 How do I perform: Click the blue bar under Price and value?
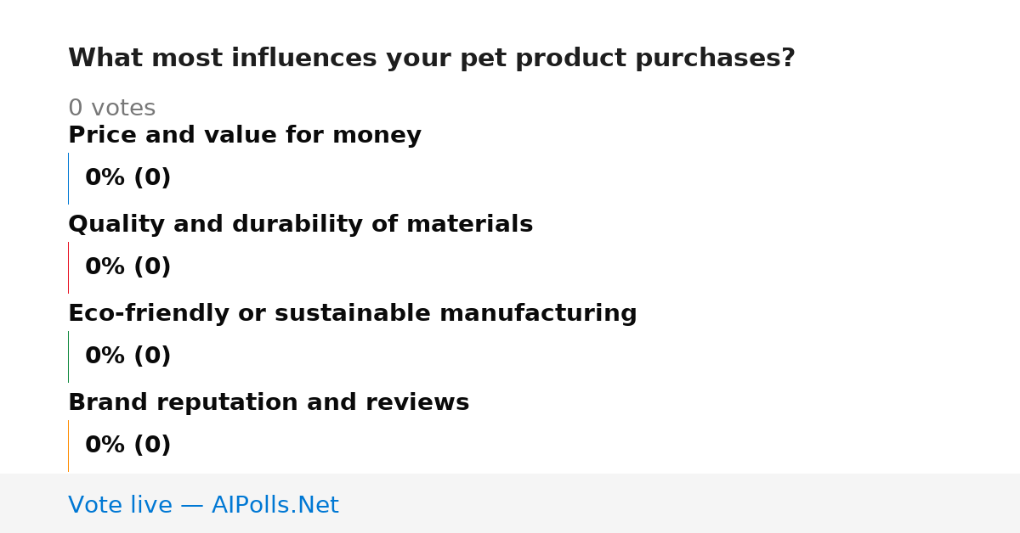click(68, 178)
